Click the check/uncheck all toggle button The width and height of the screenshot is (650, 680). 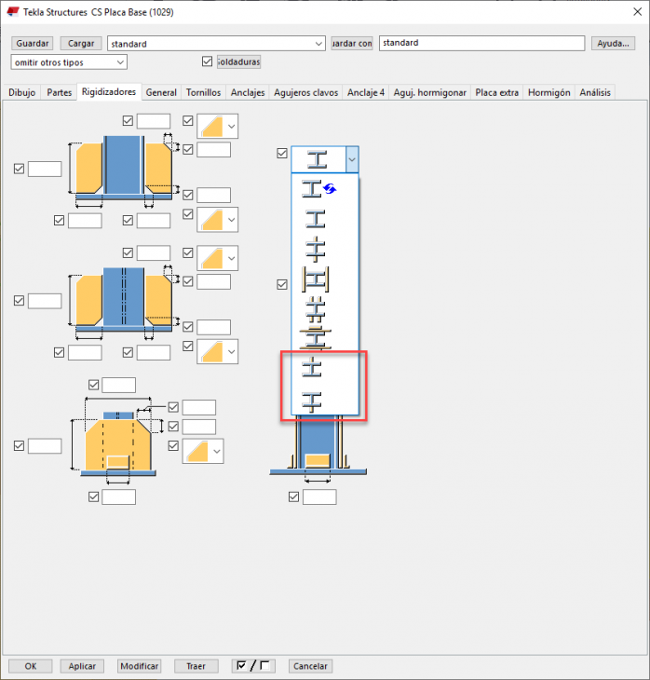(x=253, y=666)
